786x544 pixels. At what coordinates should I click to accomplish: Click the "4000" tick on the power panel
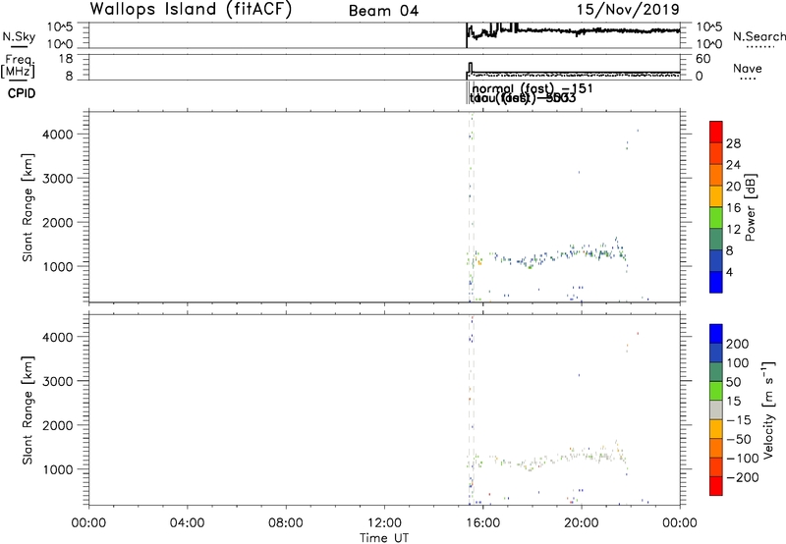pos(58,135)
